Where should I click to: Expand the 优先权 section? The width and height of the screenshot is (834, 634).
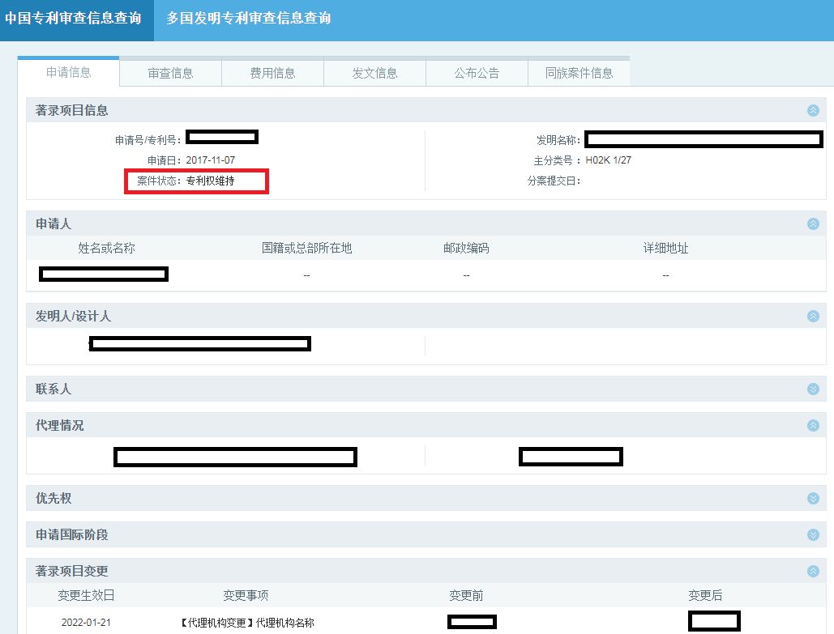click(x=812, y=498)
